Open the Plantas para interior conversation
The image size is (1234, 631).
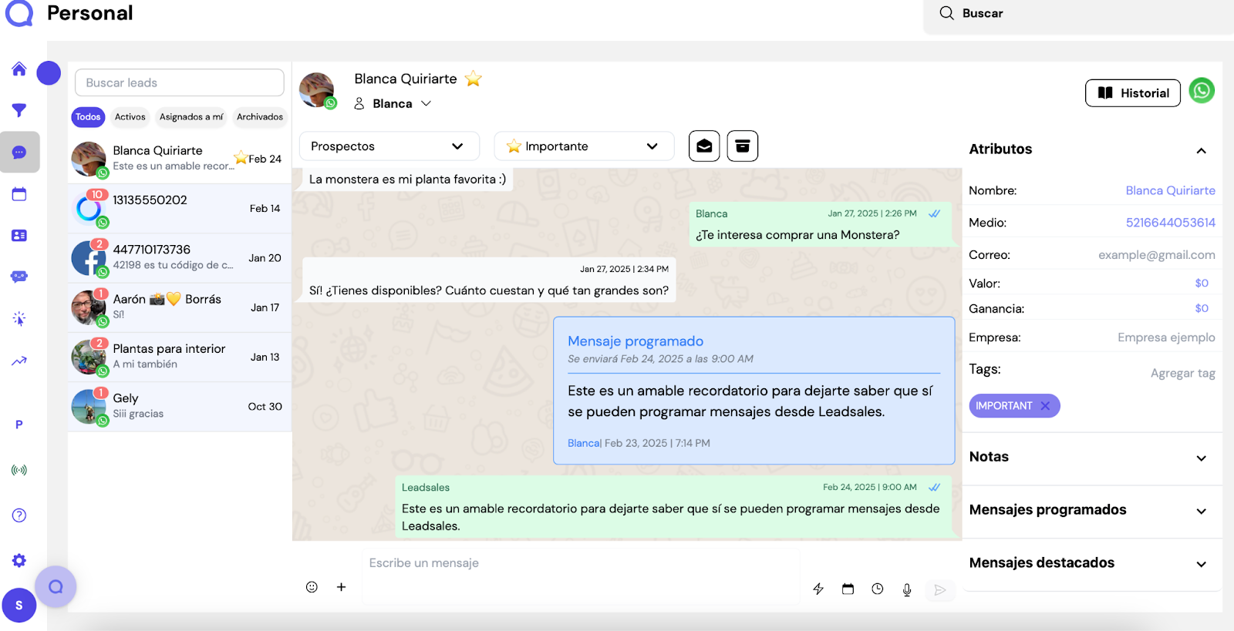pyautogui.click(x=180, y=357)
